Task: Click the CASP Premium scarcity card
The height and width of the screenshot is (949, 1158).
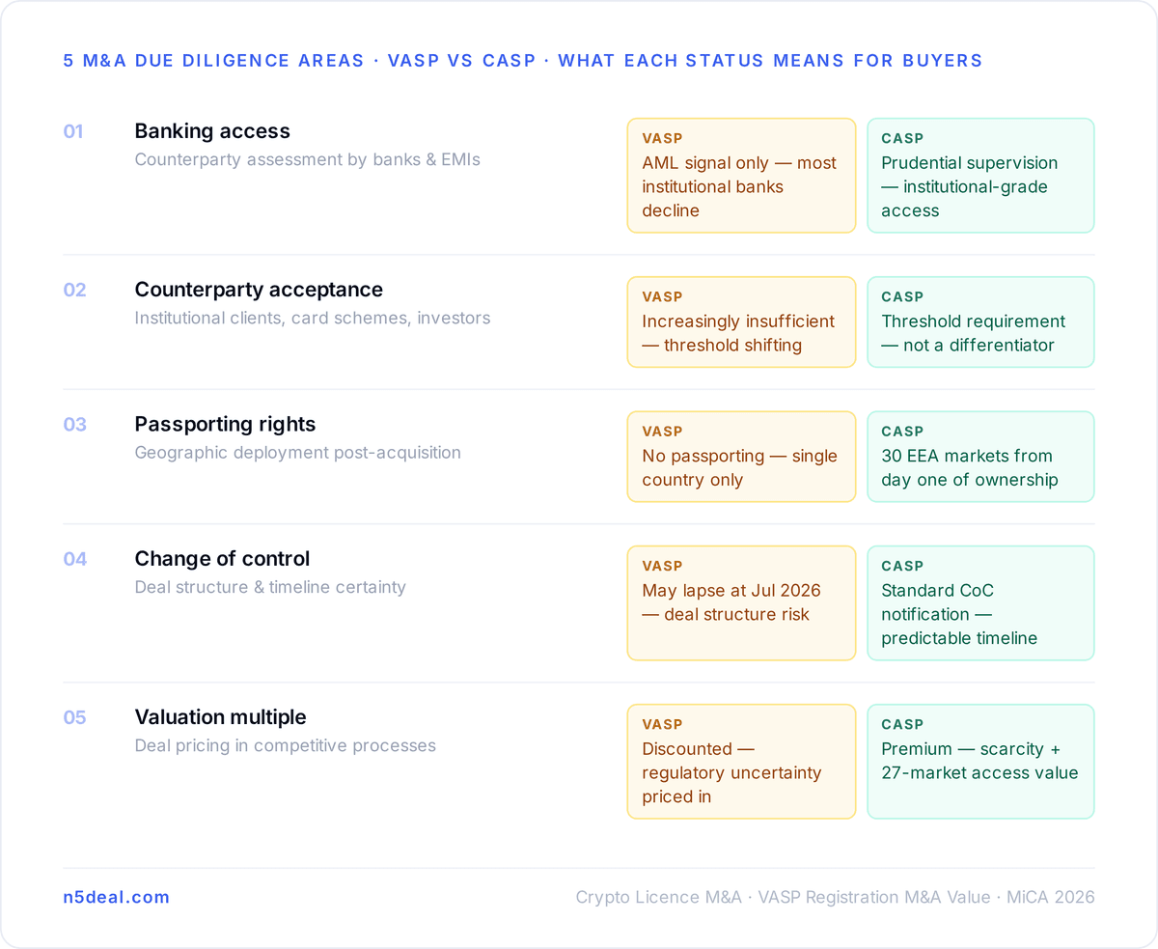Action: pyautogui.click(x=980, y=762)
